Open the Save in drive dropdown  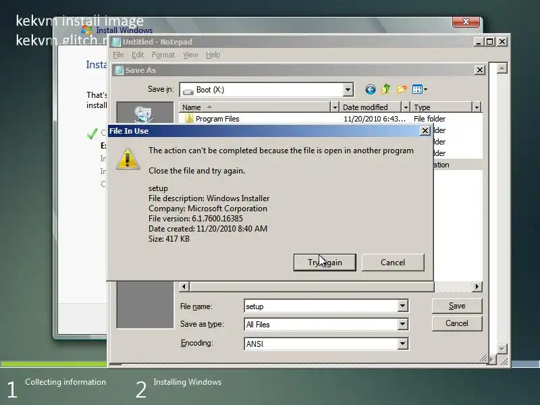click(348, 90)
